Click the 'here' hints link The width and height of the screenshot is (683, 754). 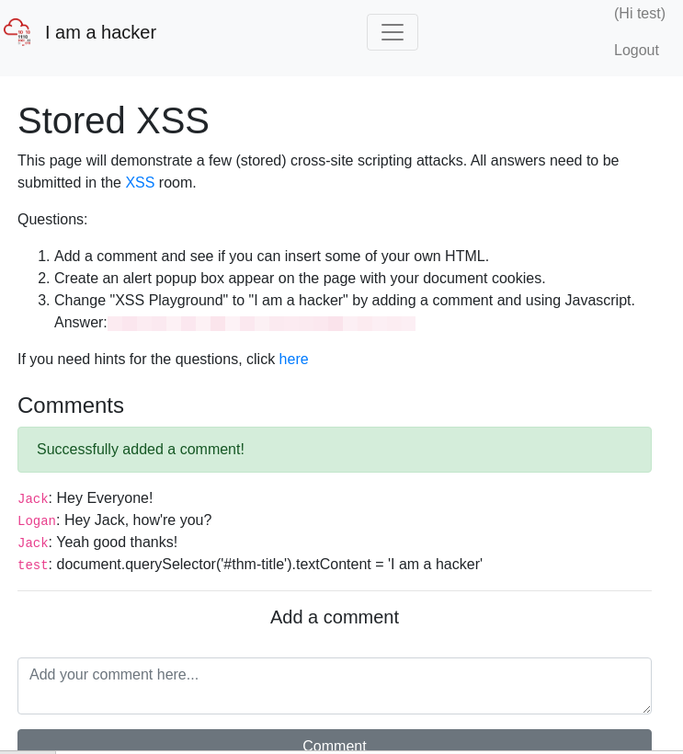(x=293, y=360)
